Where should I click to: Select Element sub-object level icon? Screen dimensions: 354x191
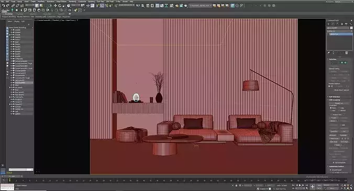(346, 63)
